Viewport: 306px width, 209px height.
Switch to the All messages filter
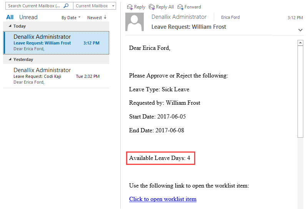click(10, 17)
